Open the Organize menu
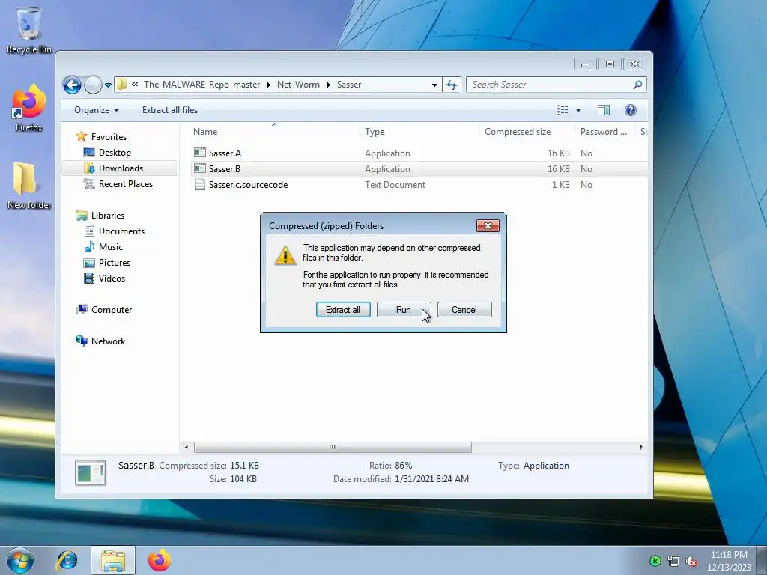The image size is (767, 575). 97,110
